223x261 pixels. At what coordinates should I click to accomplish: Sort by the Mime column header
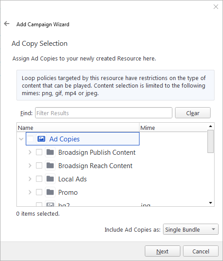(173, 128)
